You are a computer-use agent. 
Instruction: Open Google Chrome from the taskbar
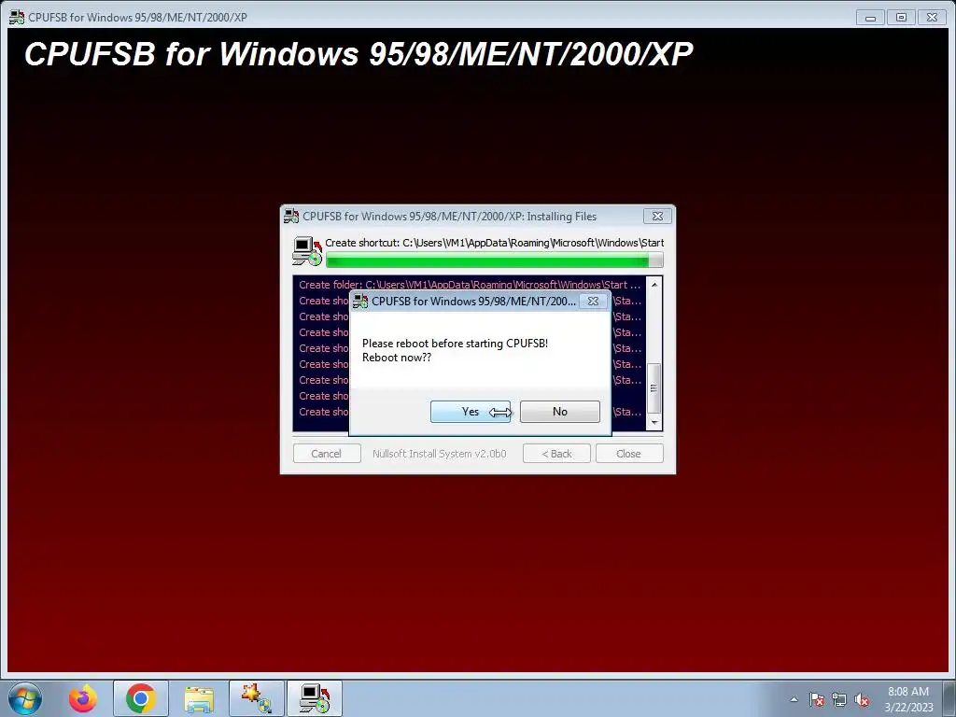coord(141,698)
